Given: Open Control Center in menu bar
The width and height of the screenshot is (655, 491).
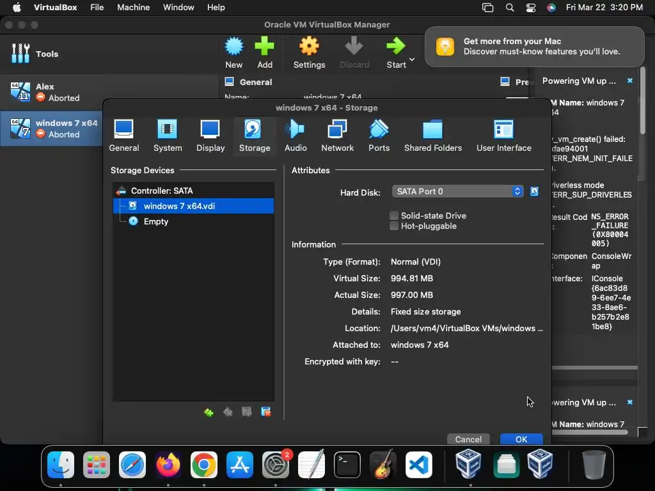Looking at the screenshot, I should click(530, 8).
